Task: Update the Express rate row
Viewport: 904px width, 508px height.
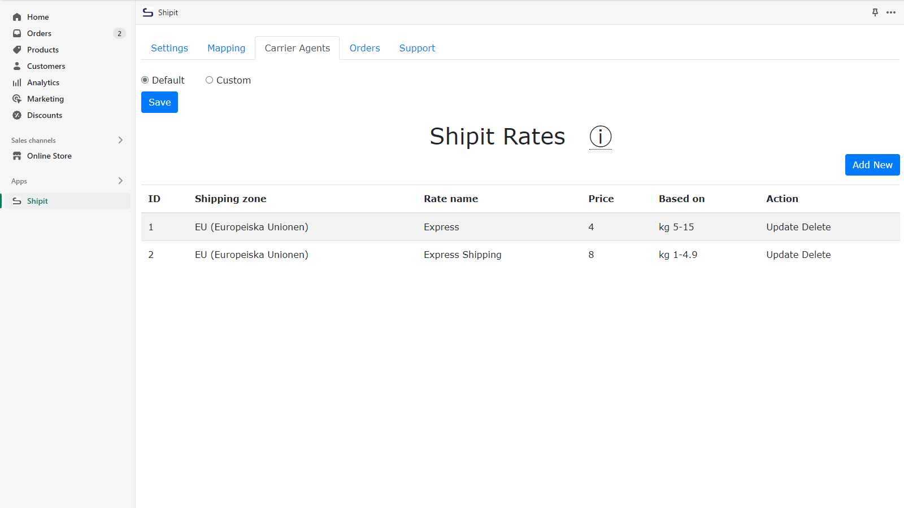Action: (x=783, y=227)
